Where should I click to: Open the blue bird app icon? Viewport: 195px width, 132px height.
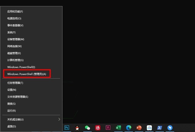pyautogui.click(x=170, y=128)
